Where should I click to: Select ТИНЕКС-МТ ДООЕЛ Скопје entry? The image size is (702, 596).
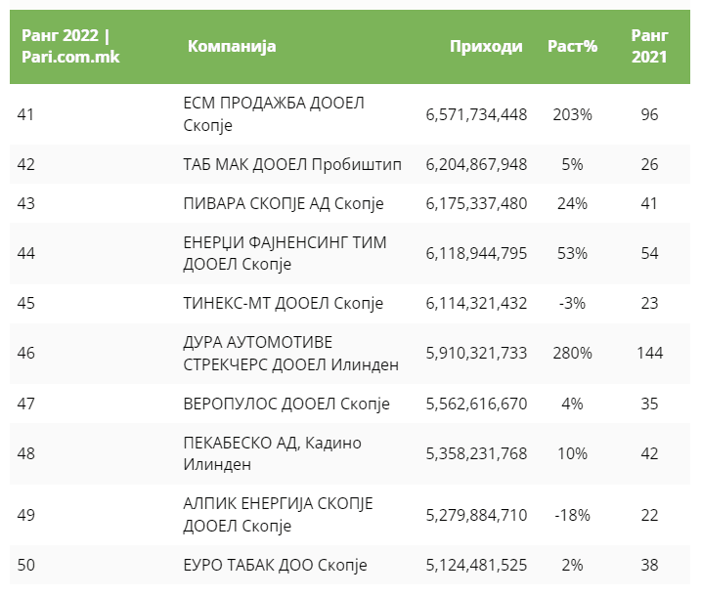pos(283,303)
